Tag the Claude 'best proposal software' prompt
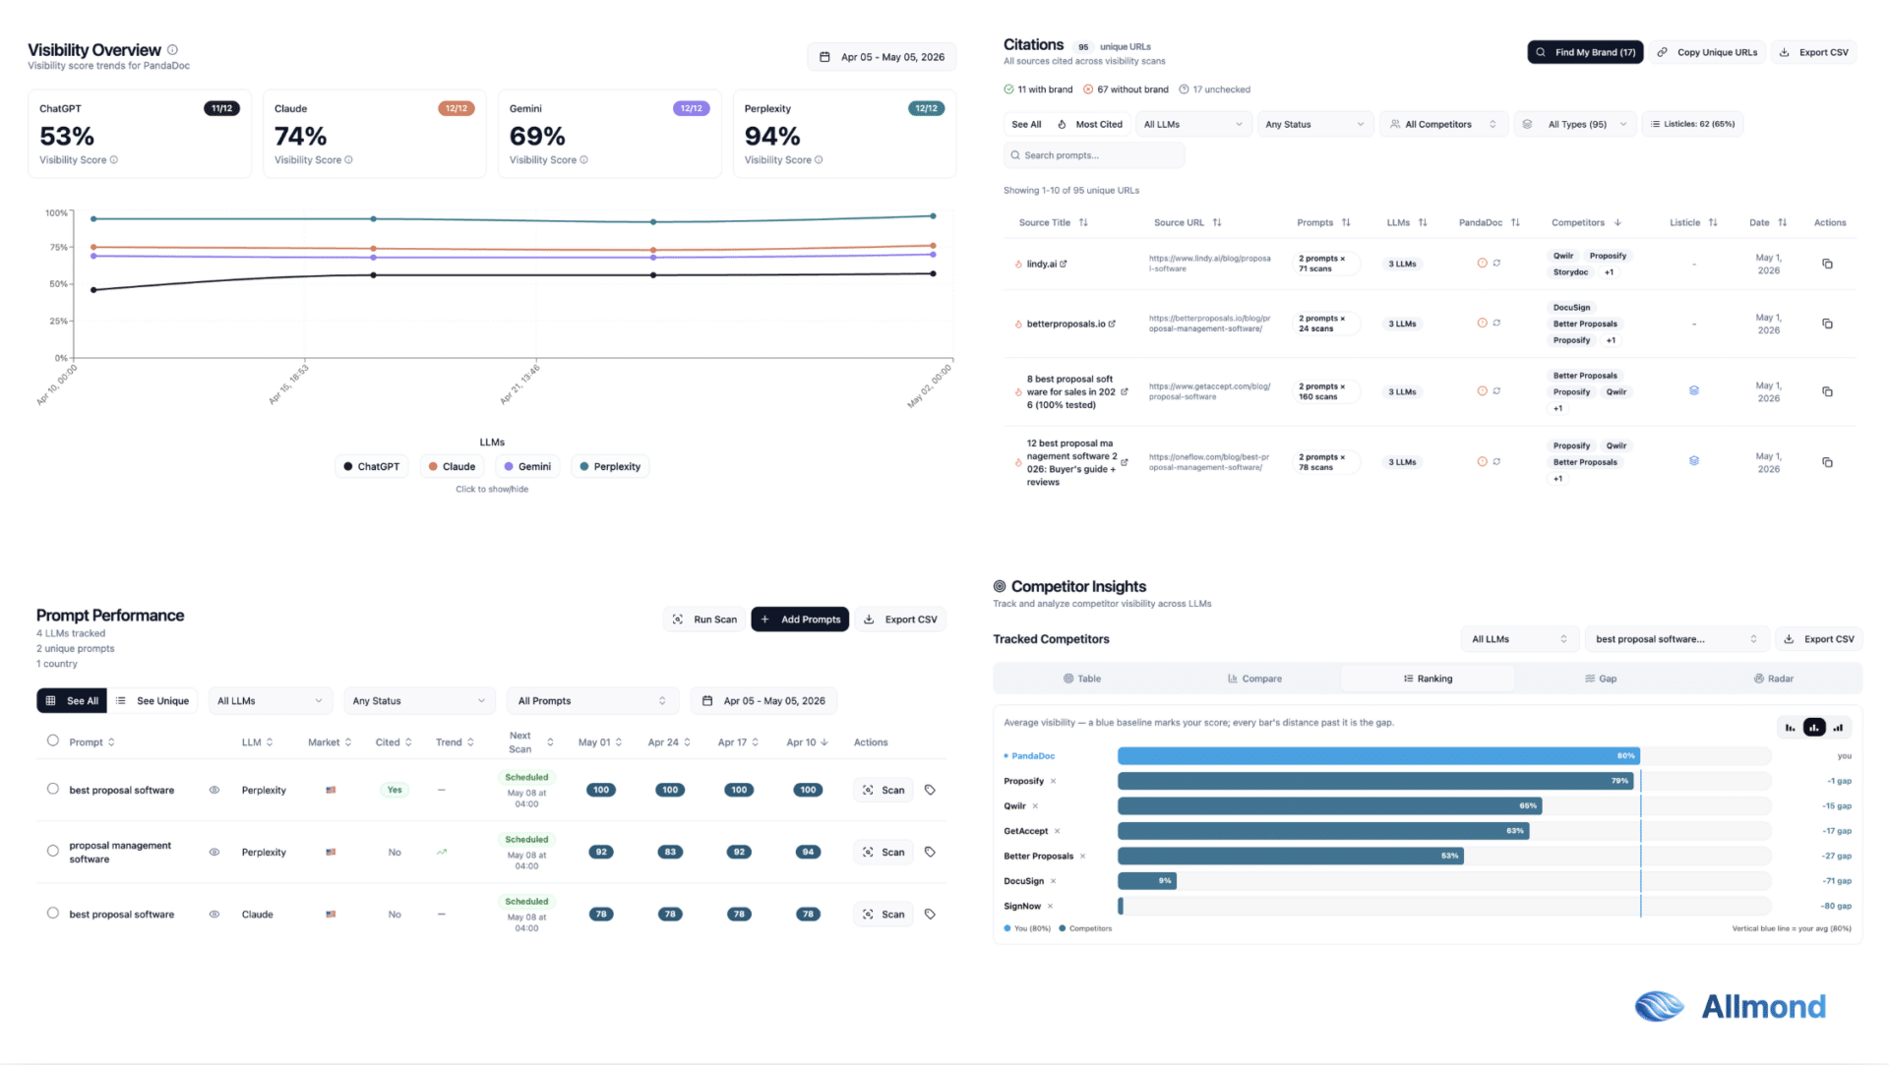 coord(930,914)
